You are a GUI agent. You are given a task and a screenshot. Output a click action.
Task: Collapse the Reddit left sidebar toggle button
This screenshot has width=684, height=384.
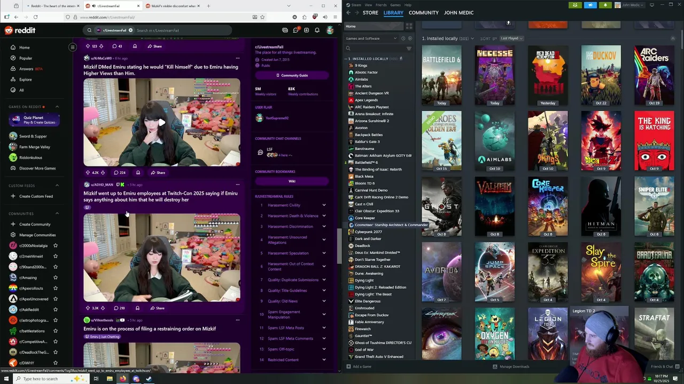click(73, 47)
